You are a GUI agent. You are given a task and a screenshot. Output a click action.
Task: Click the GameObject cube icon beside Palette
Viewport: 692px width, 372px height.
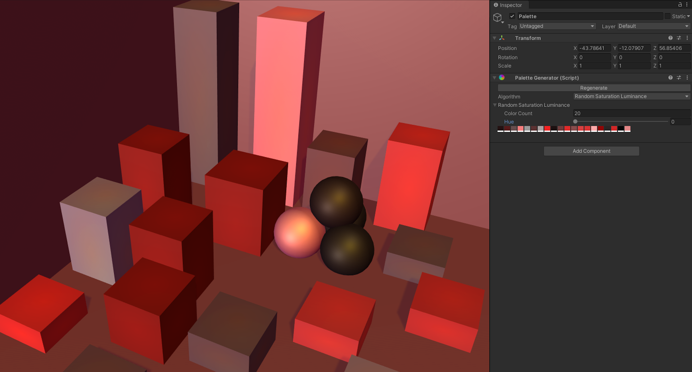(x=498, y=17)
